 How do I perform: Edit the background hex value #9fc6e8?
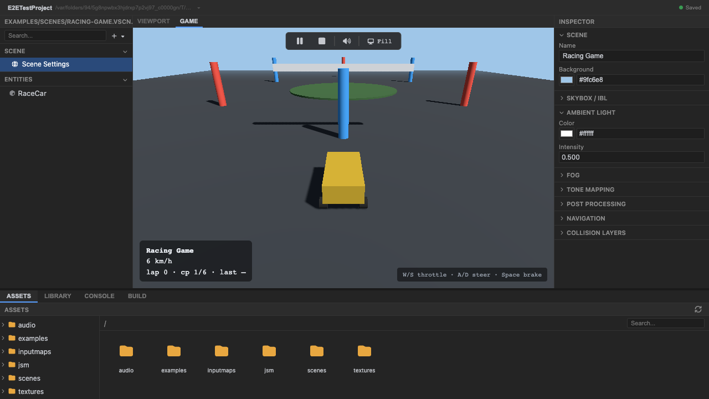pyautogui.click(x=640, y=80)
